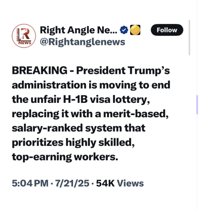Click the 'merit-based' phrase in the post
The width and height of the screenshot is (199, 210).
(x=136, y=114)
